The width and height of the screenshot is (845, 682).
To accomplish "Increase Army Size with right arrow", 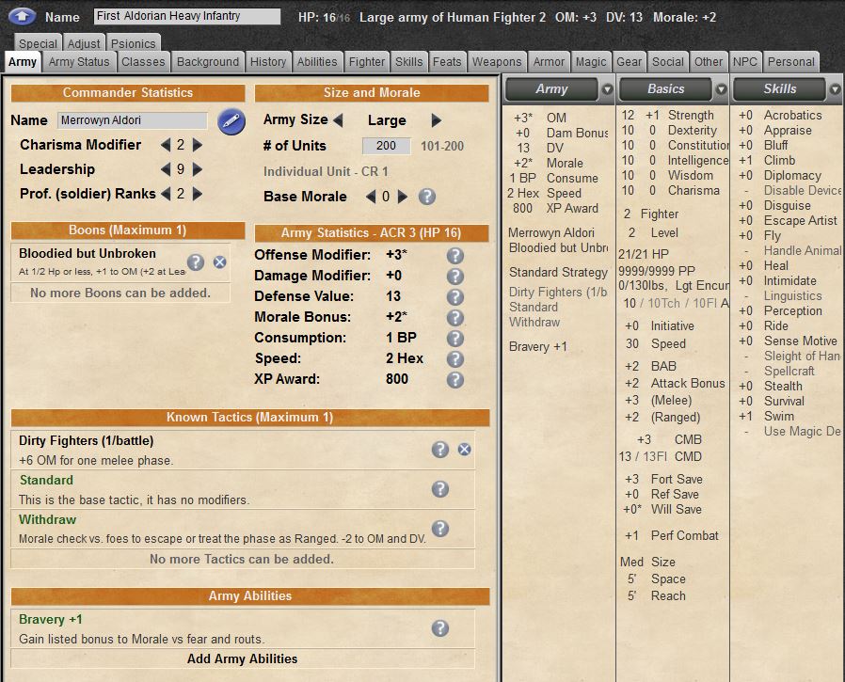I will [x=436, y=120].
